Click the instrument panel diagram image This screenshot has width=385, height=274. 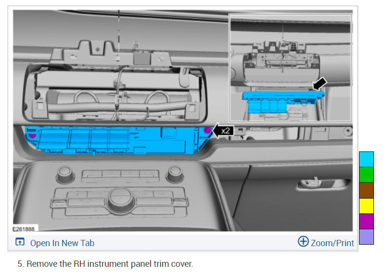(183, 121)
